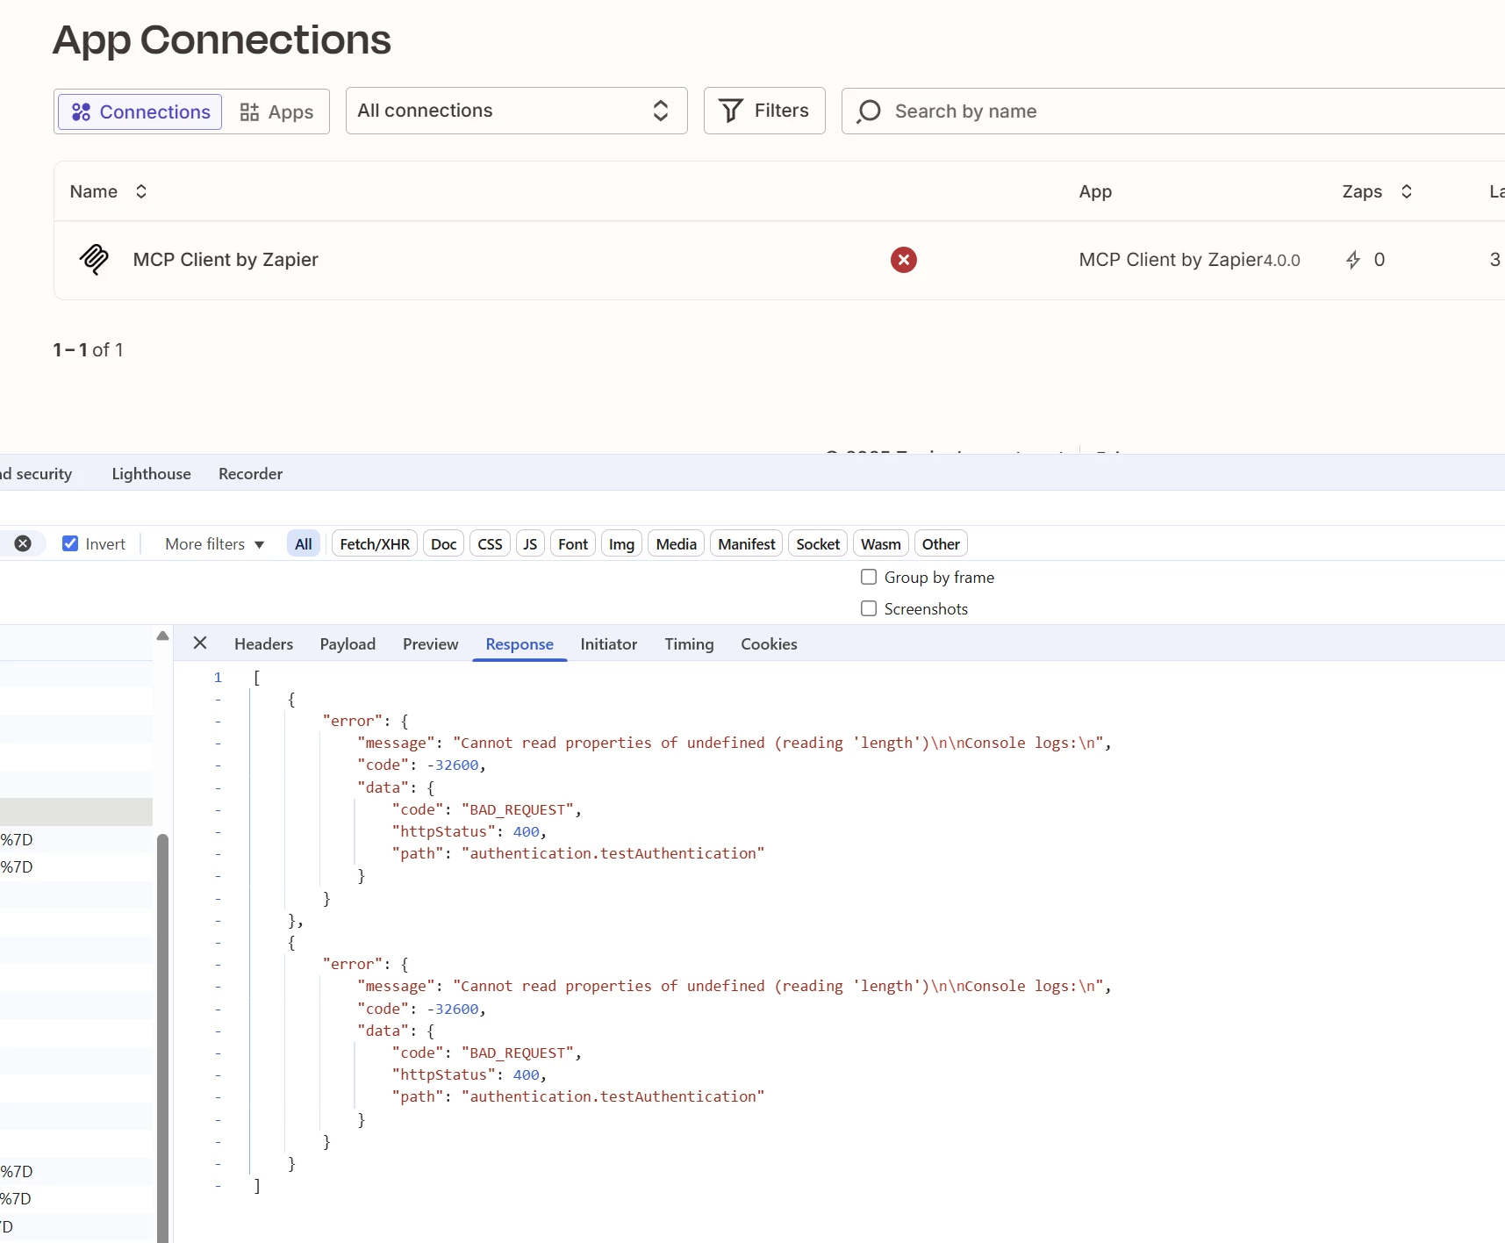Click the lightning bolt Zaps icon
This screenshot has height=1243, width=1505.
click(1353, 260)
